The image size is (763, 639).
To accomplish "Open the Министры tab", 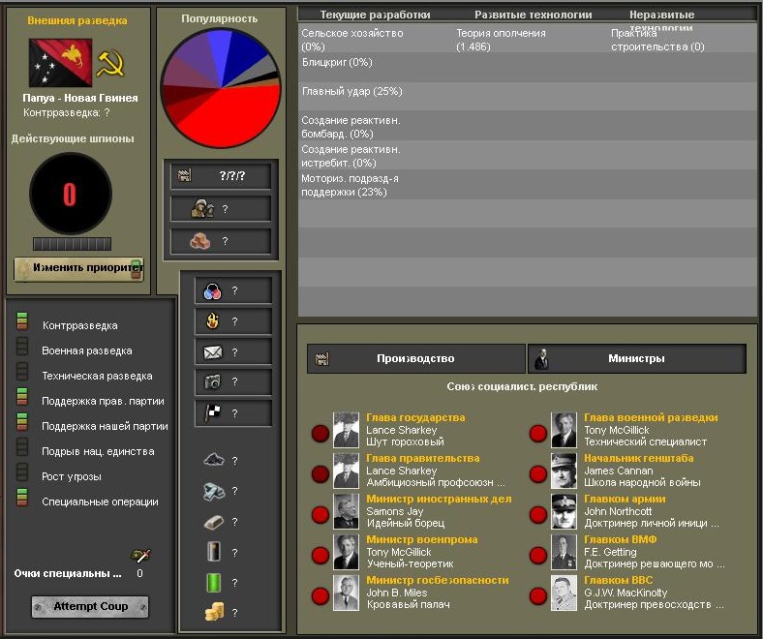I will [x=636, y=358].
